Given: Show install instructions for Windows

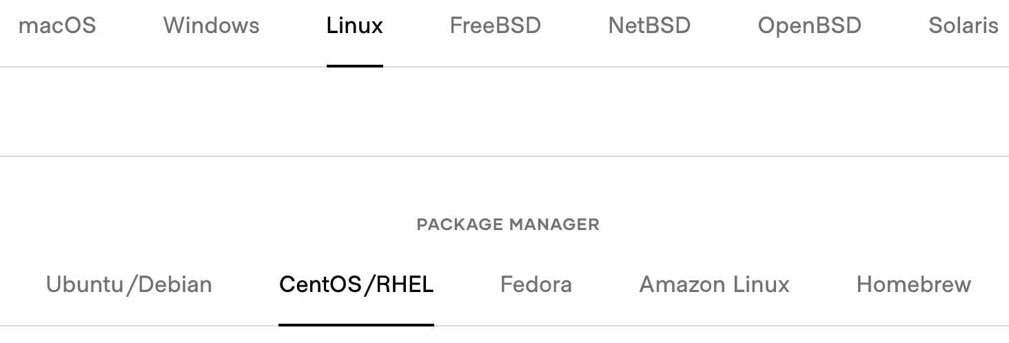Looking at the screenshot, I should (211, 26).
